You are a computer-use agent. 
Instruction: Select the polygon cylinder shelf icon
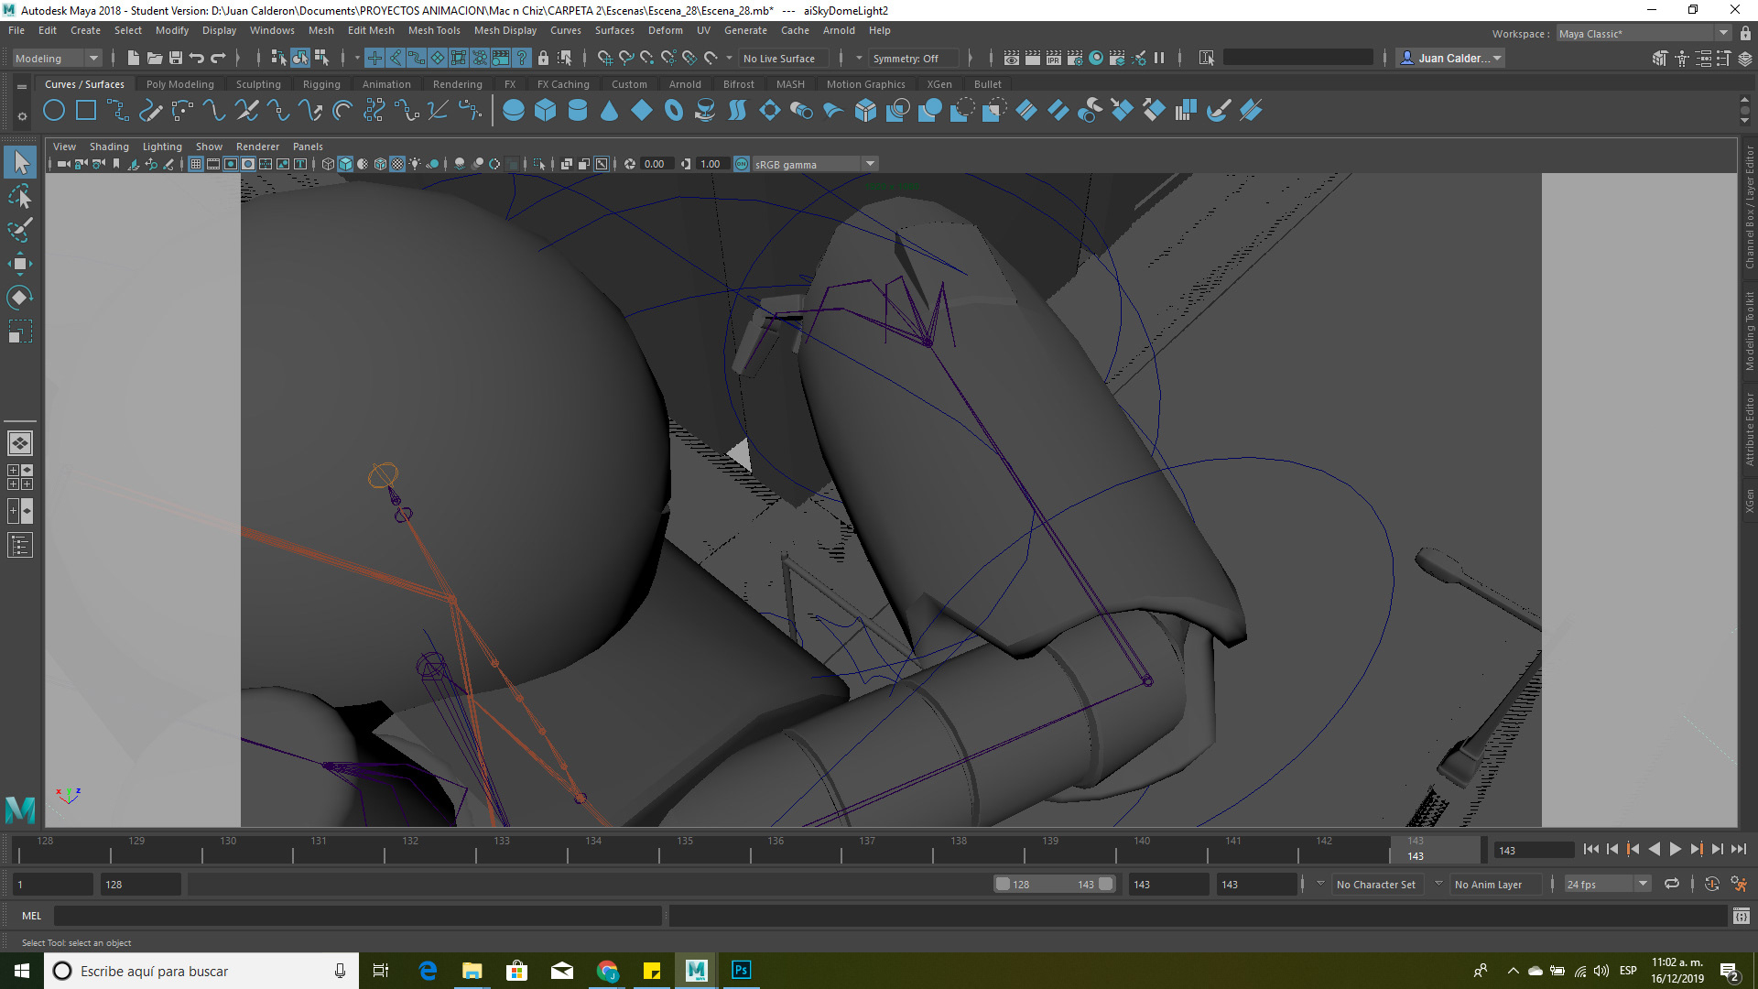click(x=578, y=111)
